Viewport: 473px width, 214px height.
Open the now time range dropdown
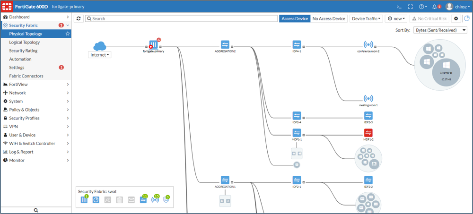[x=396, y=19]
